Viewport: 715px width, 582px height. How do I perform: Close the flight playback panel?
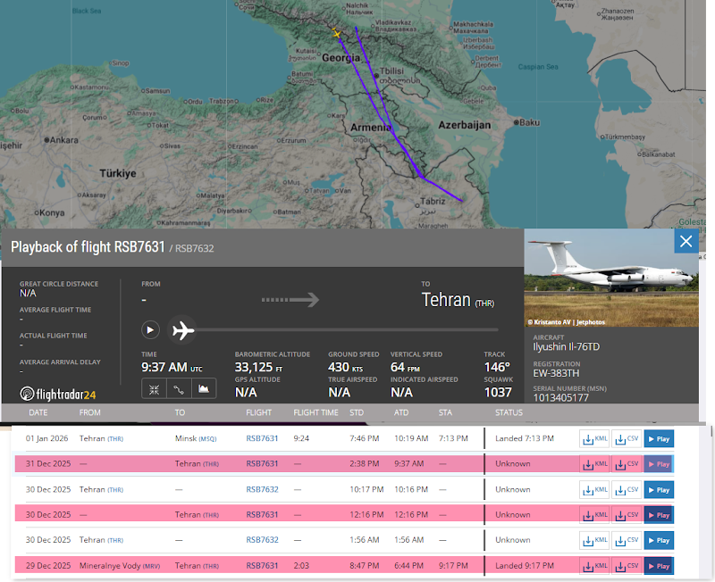pos(686,241)
